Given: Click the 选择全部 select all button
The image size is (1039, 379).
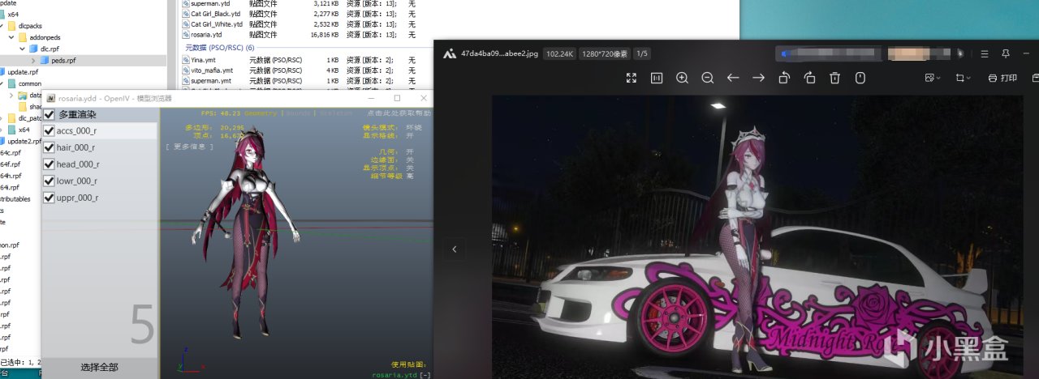Looking at the screenshot, I should pos(100,368).
